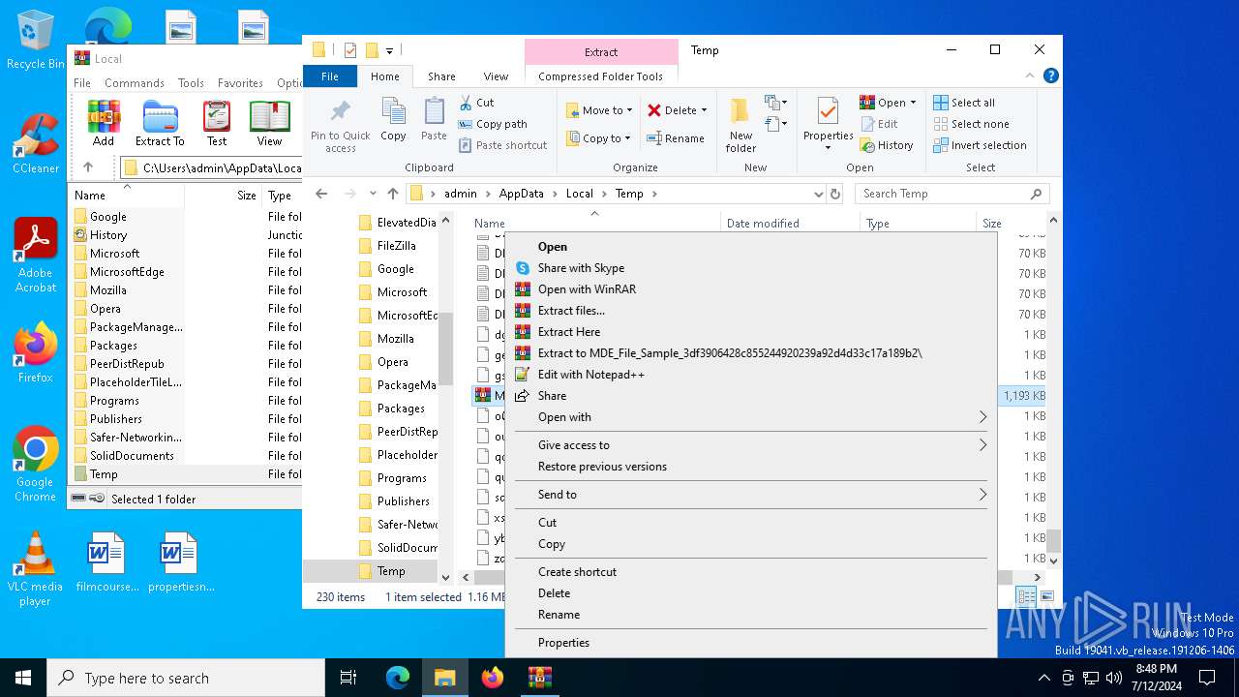Screen dimensions: 1239x697
Task: Expand the Delete dropdown arrow
Action: (x=704, y=110)
